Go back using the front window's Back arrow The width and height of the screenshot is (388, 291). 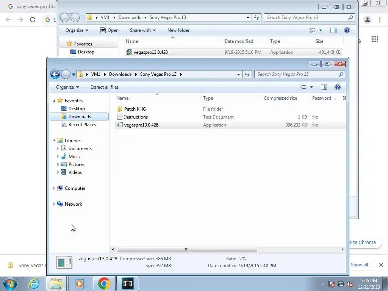coord(55,74)
